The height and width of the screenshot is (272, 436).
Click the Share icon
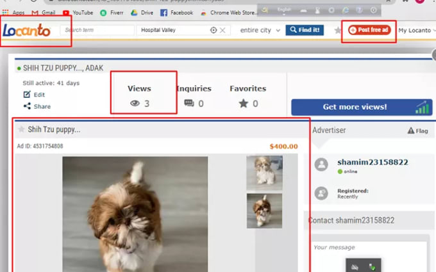[27, 106]
